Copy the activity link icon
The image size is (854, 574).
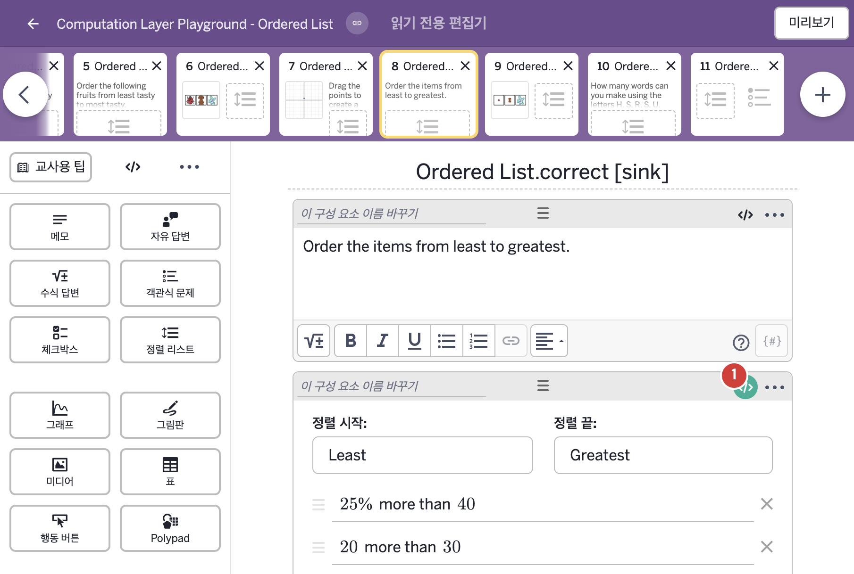[357, 23]
